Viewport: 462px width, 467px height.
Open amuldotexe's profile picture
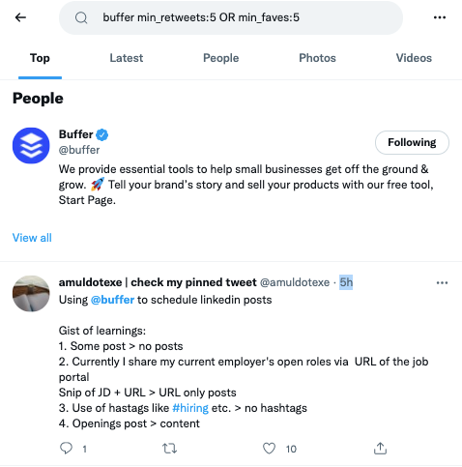pos(31,293)
